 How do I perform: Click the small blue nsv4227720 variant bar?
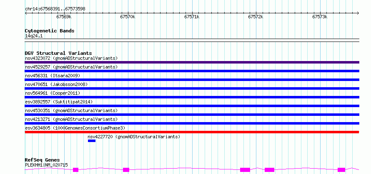pyautogui.click(x=92, y=141)
